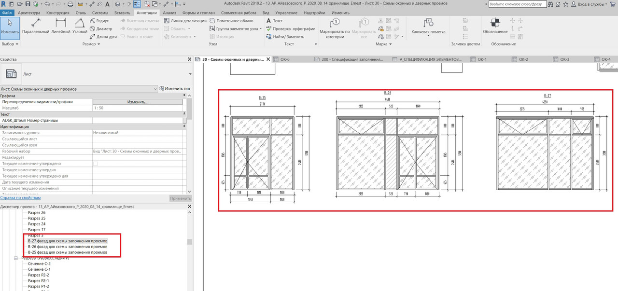This screenshot has height=291, width=618.
Task: Select В-26 фасад для схемы заполнения проемов
Action: click(x=68, y=247)
